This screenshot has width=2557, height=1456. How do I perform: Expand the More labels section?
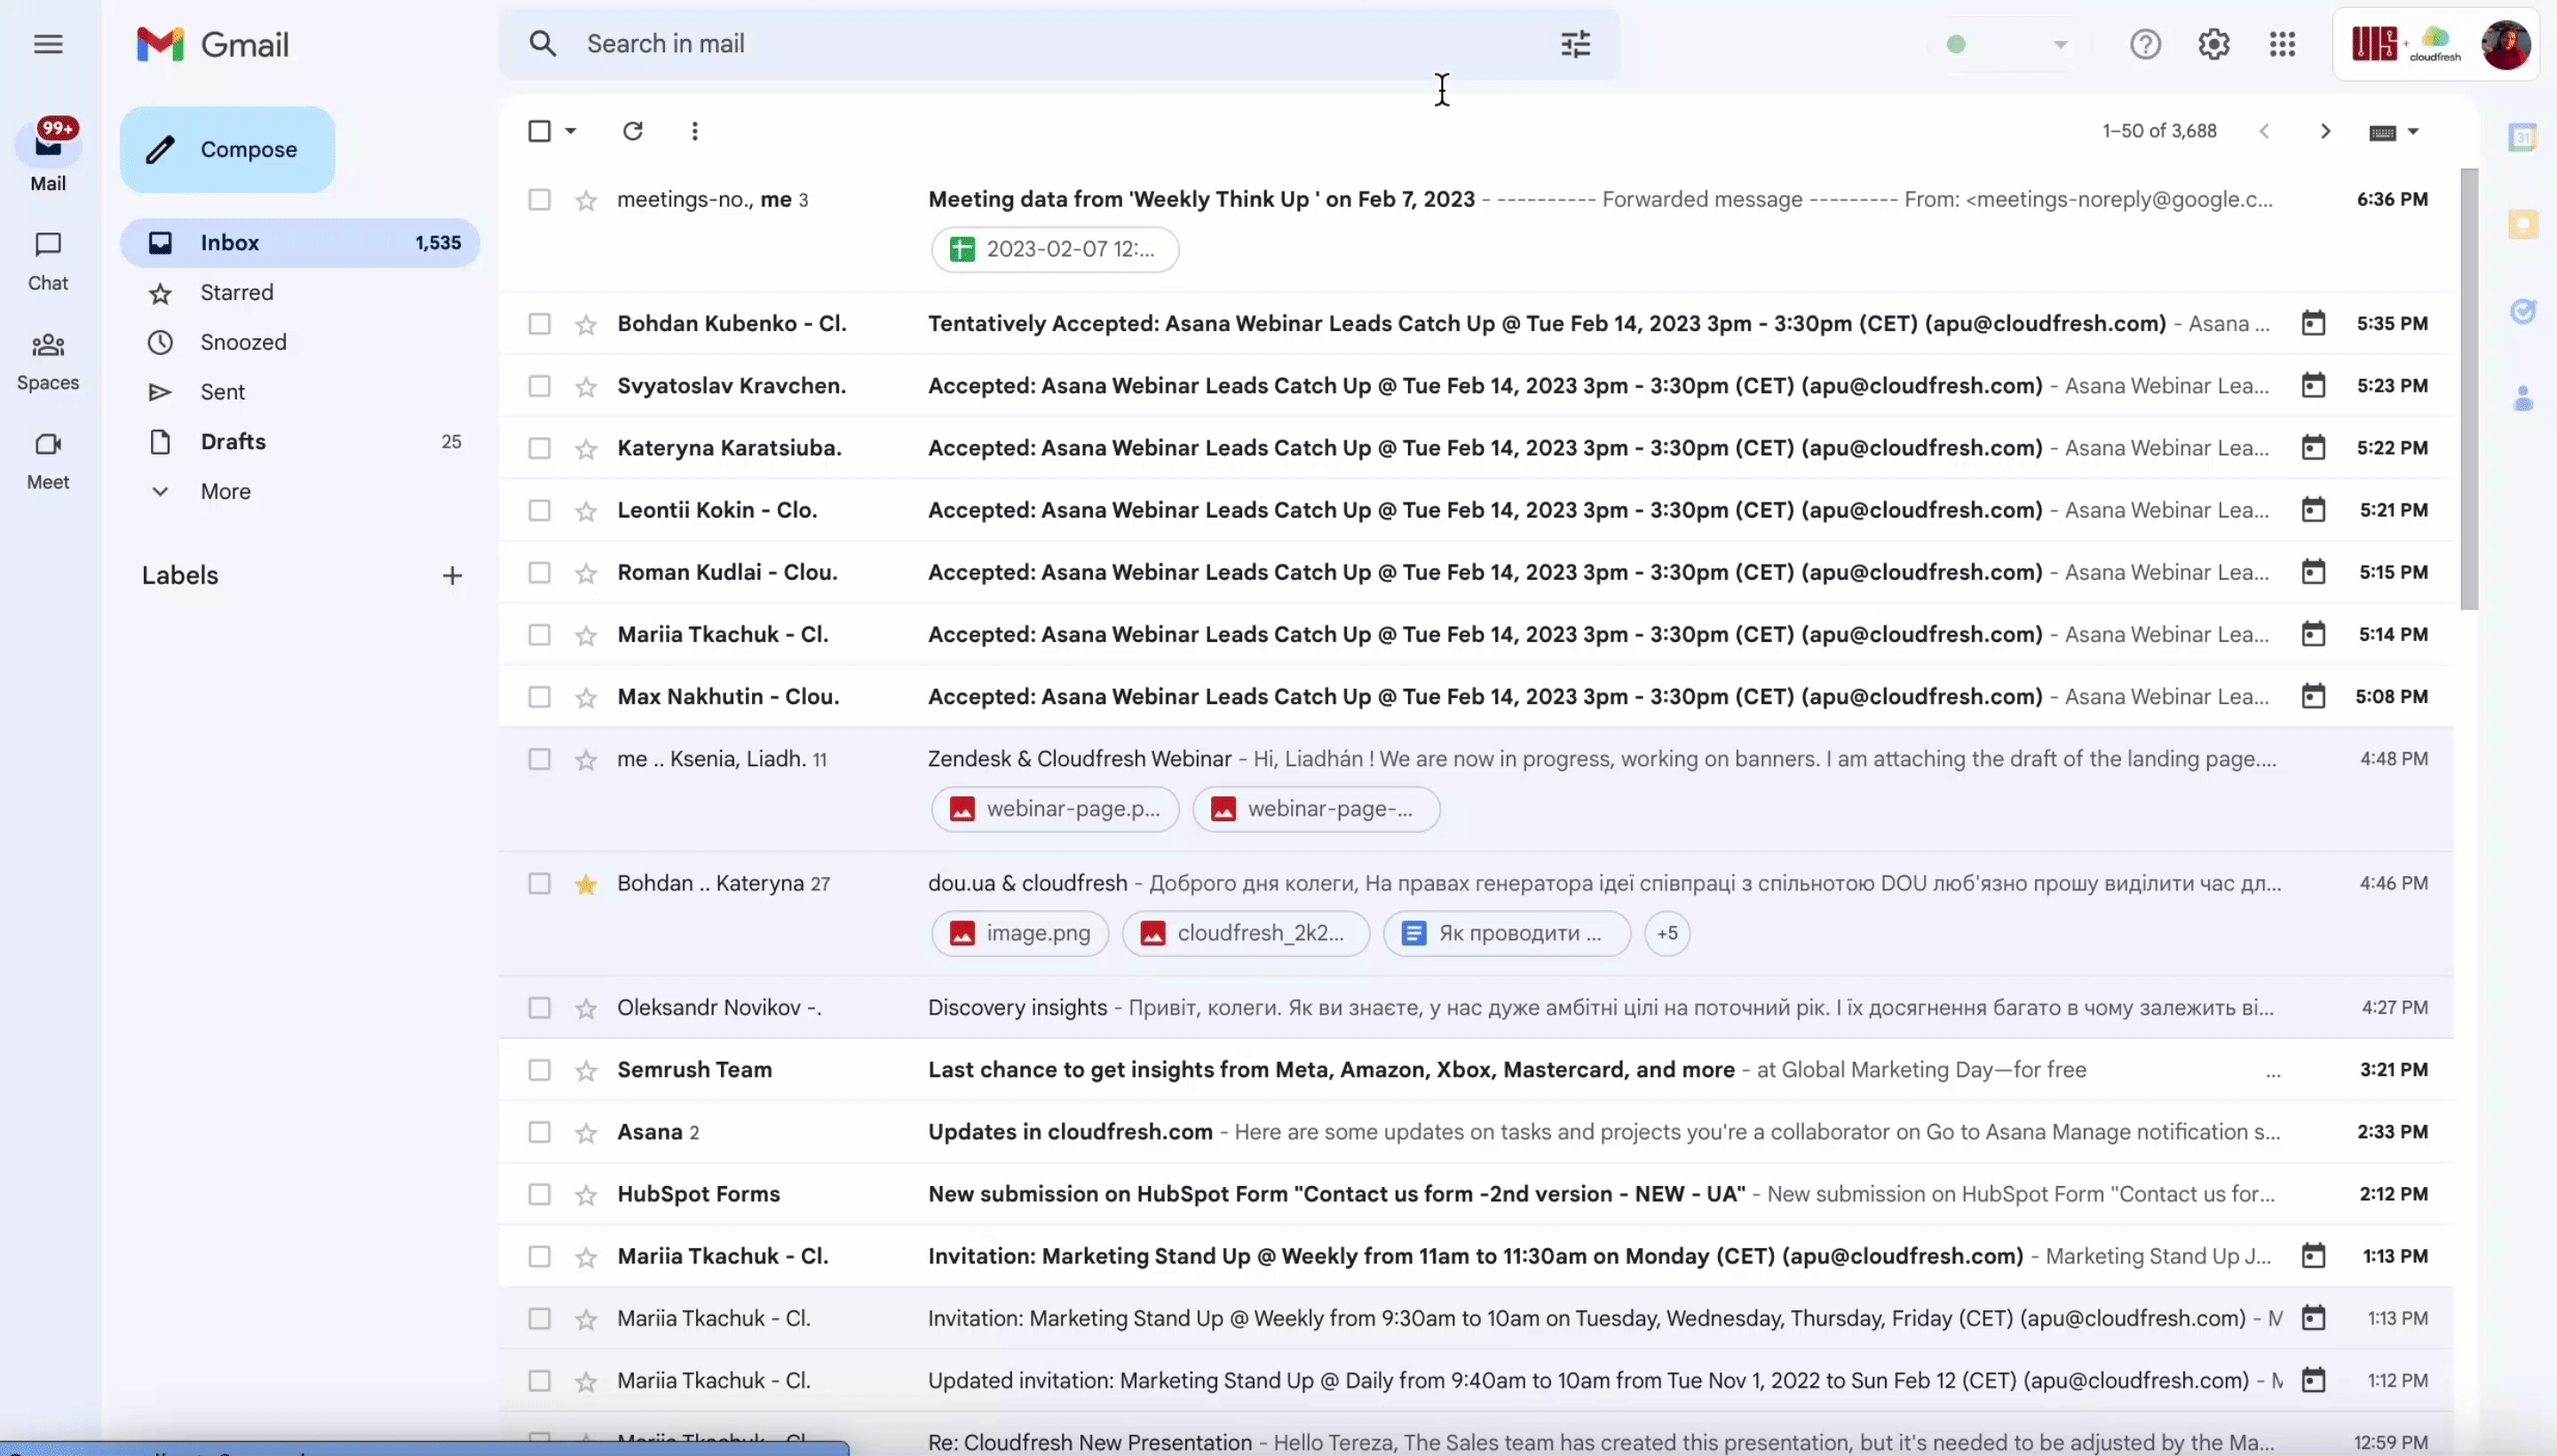(225, 490)
